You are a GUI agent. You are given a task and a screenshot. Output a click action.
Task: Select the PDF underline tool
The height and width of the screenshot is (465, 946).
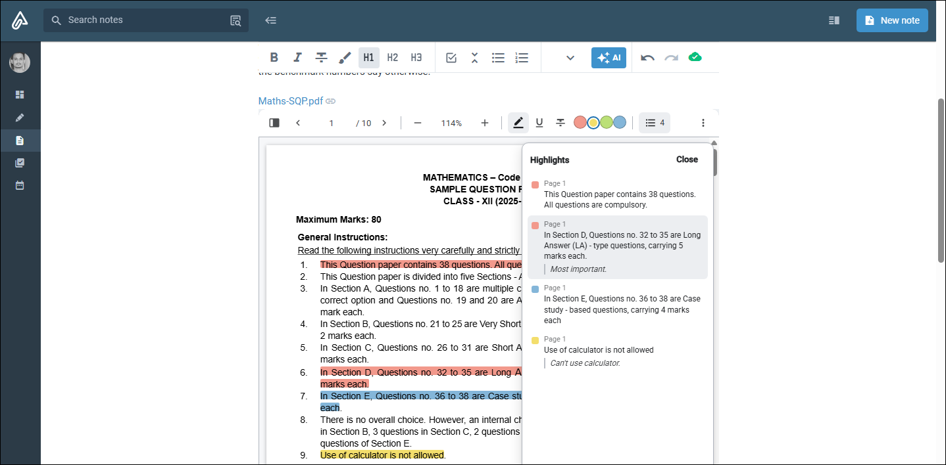pos(539,123)
